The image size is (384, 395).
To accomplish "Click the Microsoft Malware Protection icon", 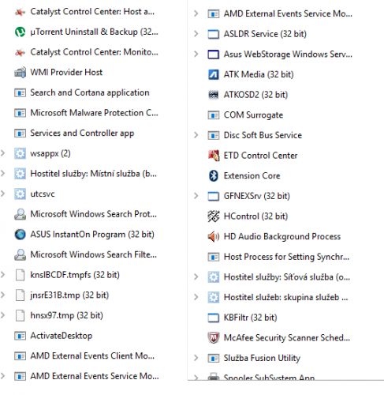I will [20, 113].
